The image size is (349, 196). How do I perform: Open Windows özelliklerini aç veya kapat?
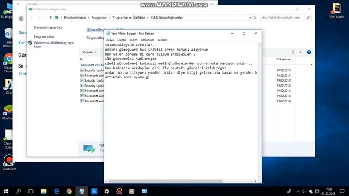pos(53,45)
